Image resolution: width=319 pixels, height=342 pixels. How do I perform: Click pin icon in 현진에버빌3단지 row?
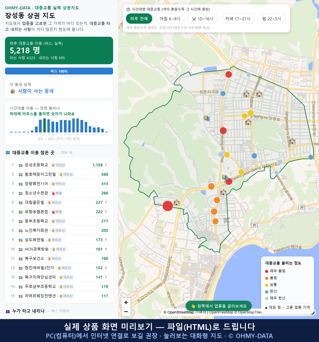106,268
